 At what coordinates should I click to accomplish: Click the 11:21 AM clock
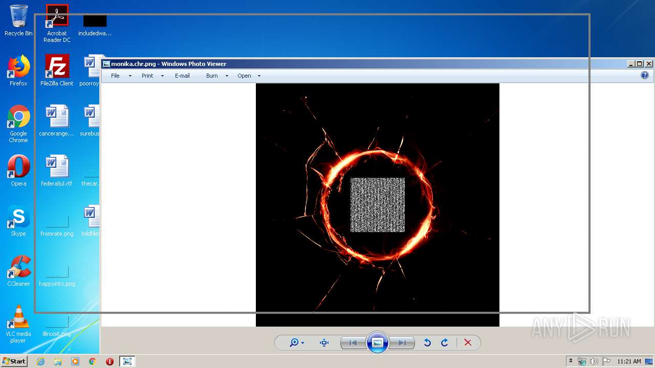629,361
